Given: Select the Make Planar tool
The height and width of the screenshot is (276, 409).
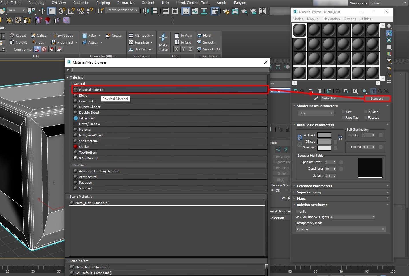Looking at the screenshot, I should [163, 42].
